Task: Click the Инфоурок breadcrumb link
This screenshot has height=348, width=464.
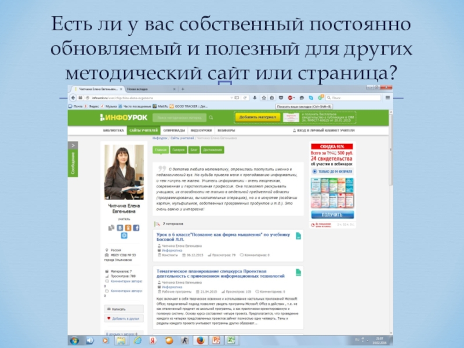Action: click(160, 138)
